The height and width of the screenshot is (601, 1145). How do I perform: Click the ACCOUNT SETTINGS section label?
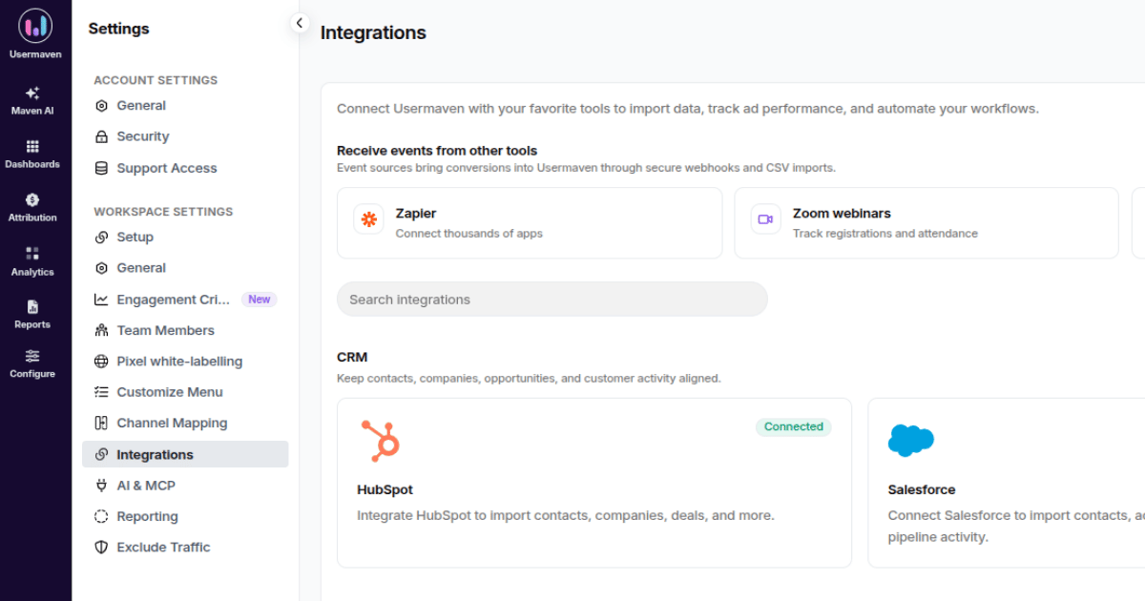[x=156, y=80]
